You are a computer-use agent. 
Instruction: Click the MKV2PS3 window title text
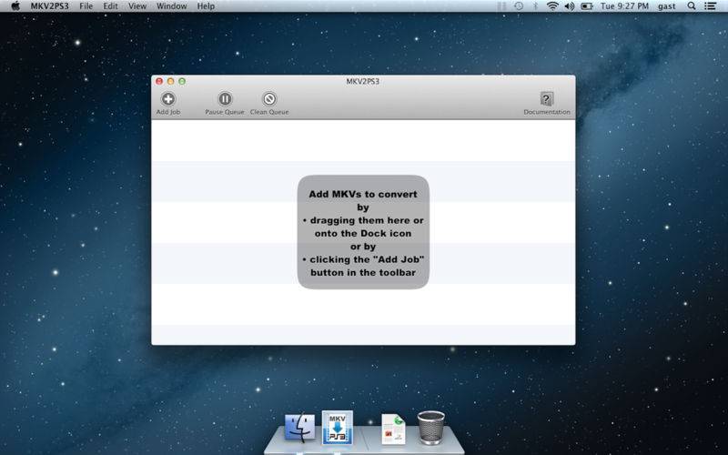(362, 81)
